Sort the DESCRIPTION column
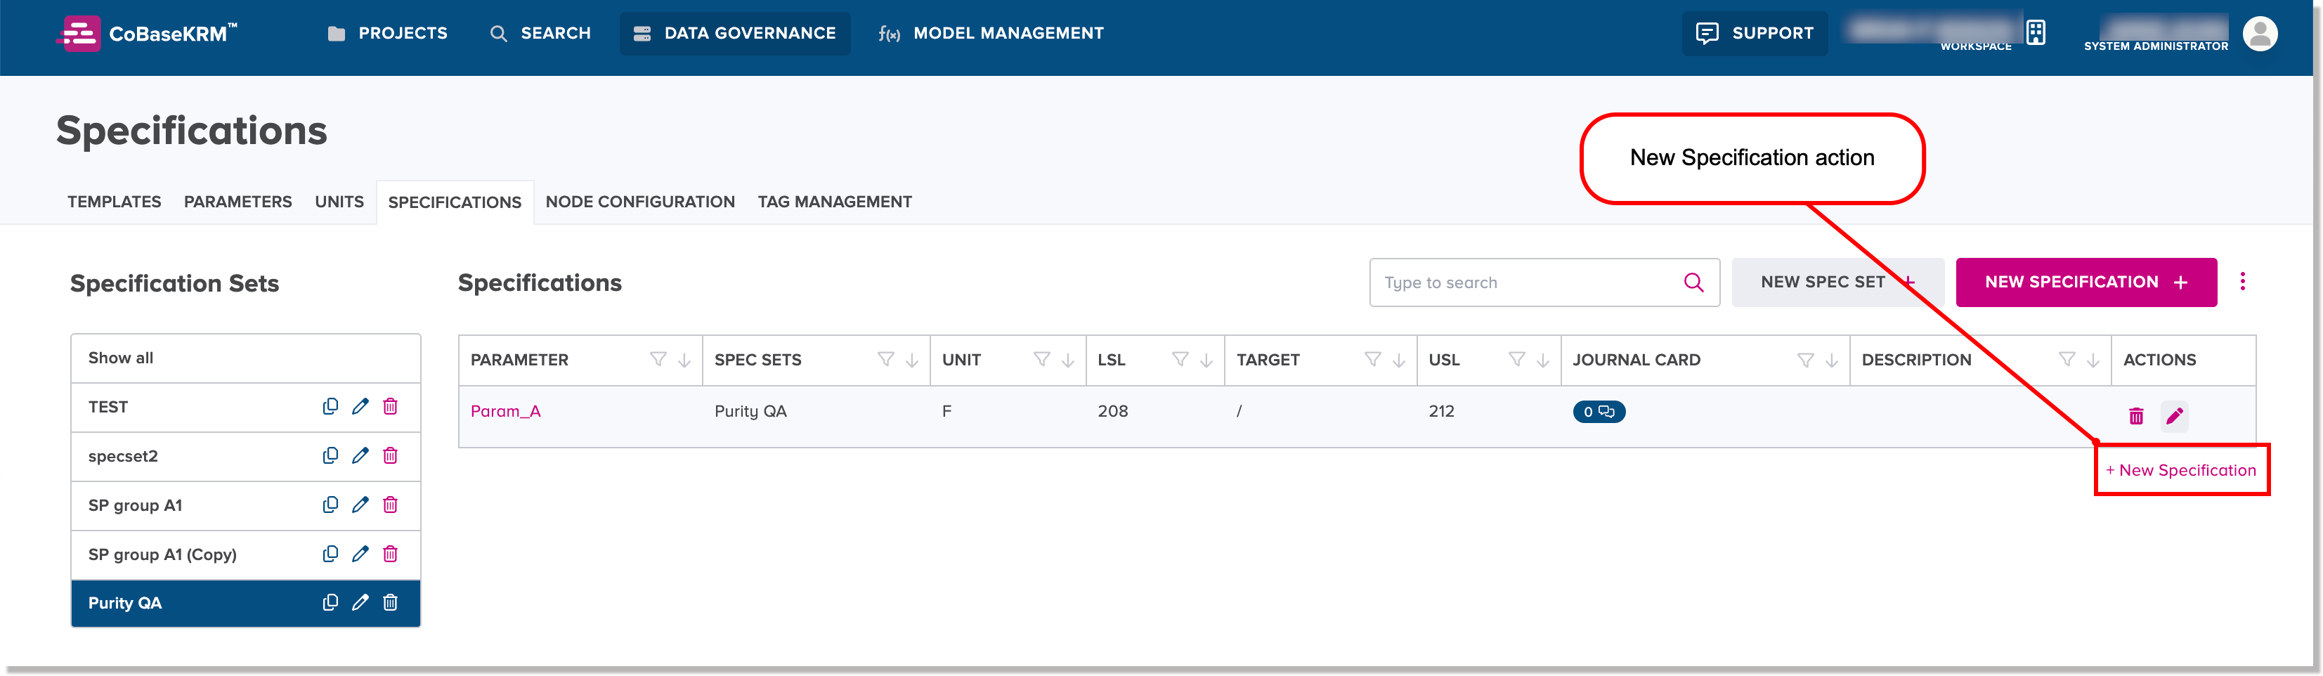Image resolution: width=2323 pixels, height=676 pixels. 2093,360
